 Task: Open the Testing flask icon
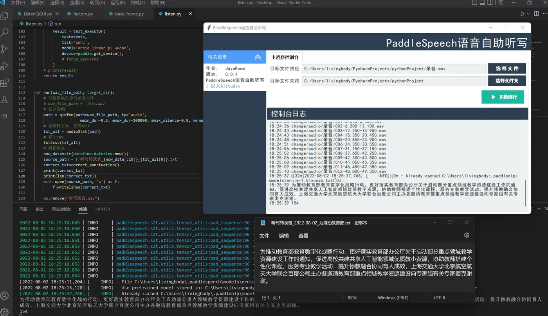pos(5,99)
